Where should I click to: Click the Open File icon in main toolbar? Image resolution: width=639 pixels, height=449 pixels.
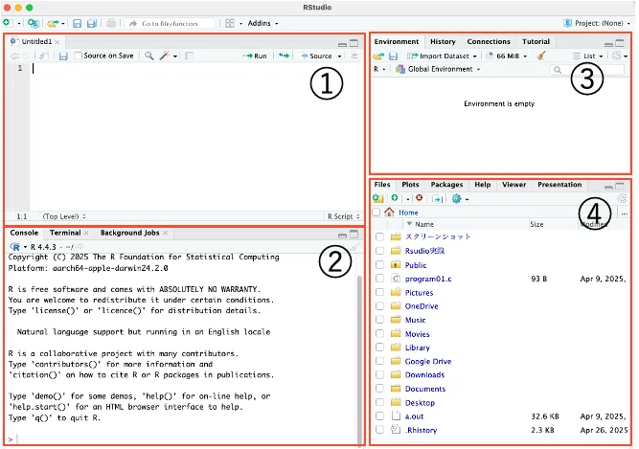tap(52, 24)
